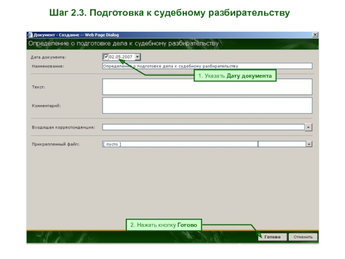The height and width of the screenshot is (259, 345).
Task: Click the Наименование input field
Action: pos(207,66)
